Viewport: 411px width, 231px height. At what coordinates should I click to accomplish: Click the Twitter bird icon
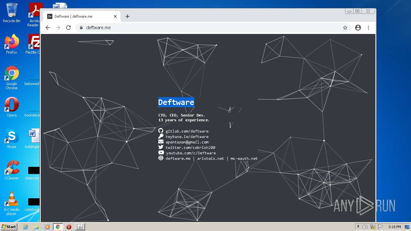click(x=161, y=147)
